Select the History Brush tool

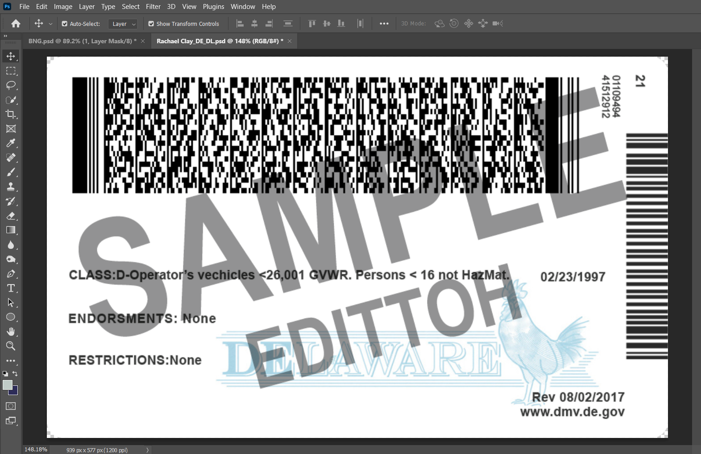pos(11,201)
